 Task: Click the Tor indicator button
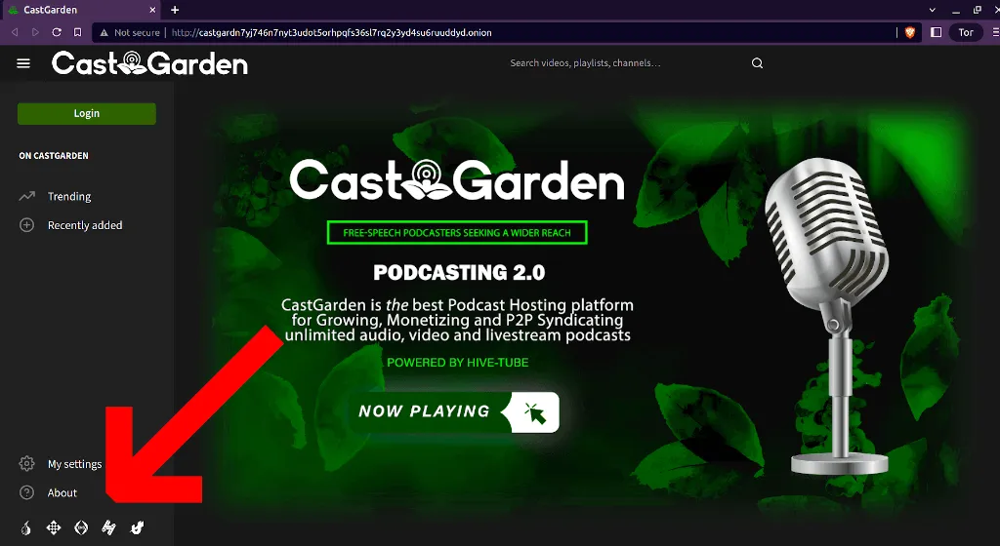point(966,32)
